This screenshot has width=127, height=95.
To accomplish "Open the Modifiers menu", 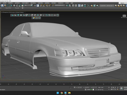I will 11,3.
